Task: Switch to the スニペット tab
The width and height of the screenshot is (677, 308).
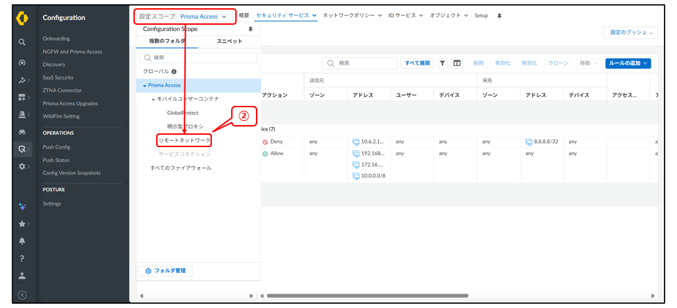Action: (x=229, y=41)
